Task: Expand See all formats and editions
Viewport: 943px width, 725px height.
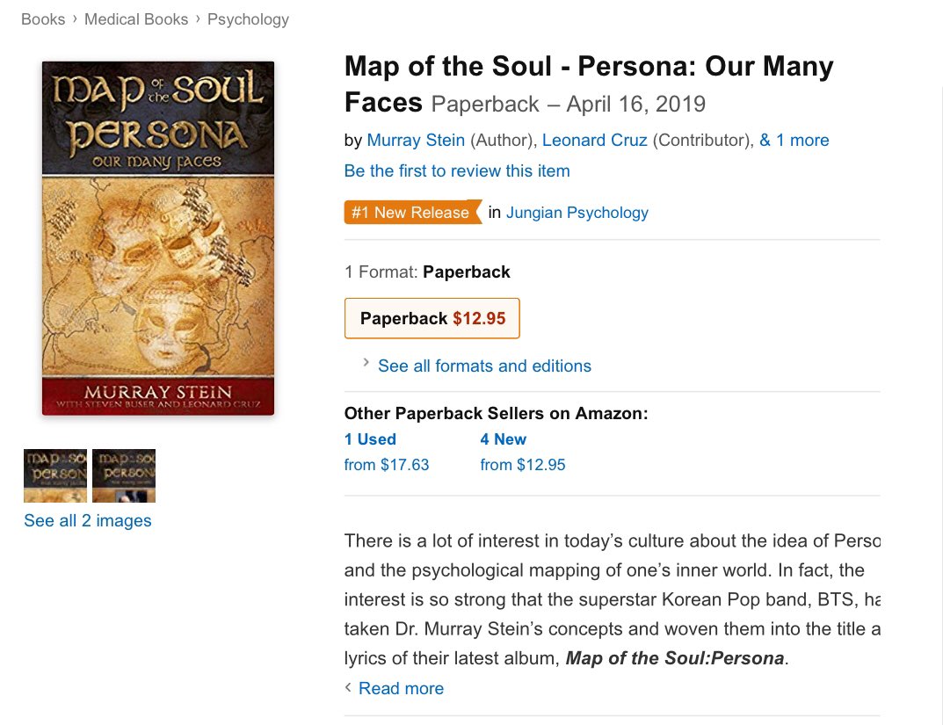Action: 484,366
